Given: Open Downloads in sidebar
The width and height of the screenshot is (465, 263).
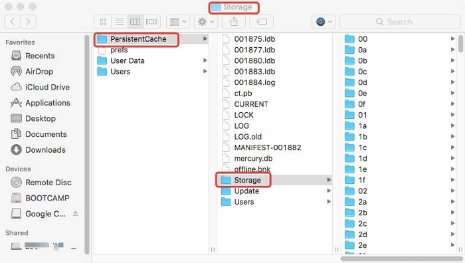Looking at the screenshot, I should (38, 150).
